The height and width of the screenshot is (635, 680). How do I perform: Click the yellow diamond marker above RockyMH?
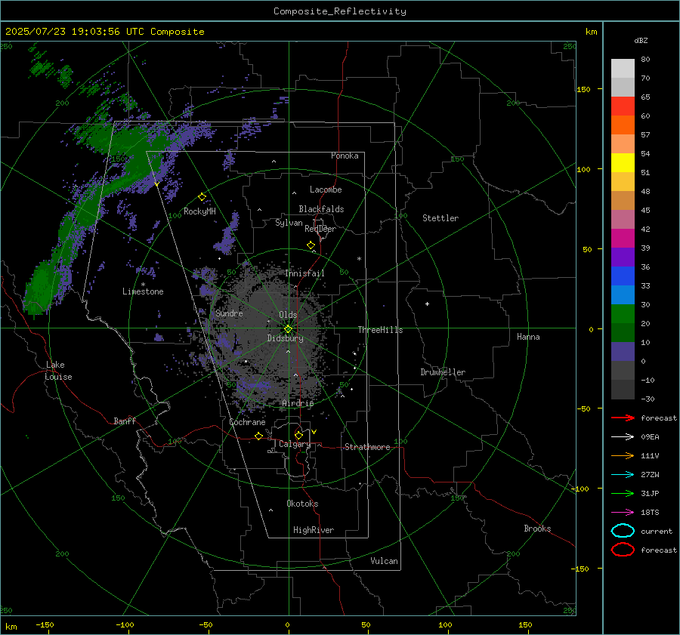[x=202, y=197]
